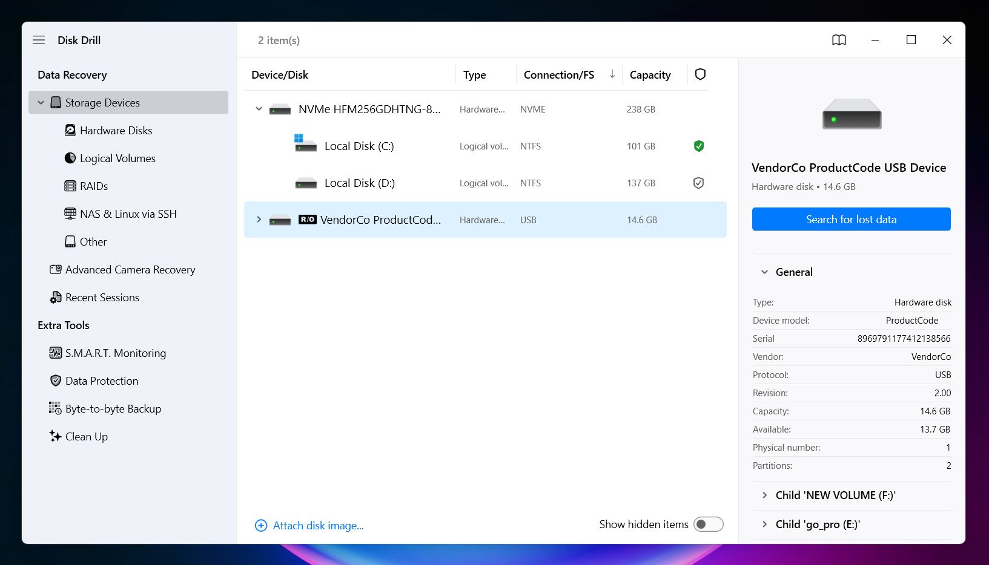Screen dimensions: 989x565
Task: Click gray shield icon for Local Disk (D:)
Action: pyautogui.click(x=698, y=183)
